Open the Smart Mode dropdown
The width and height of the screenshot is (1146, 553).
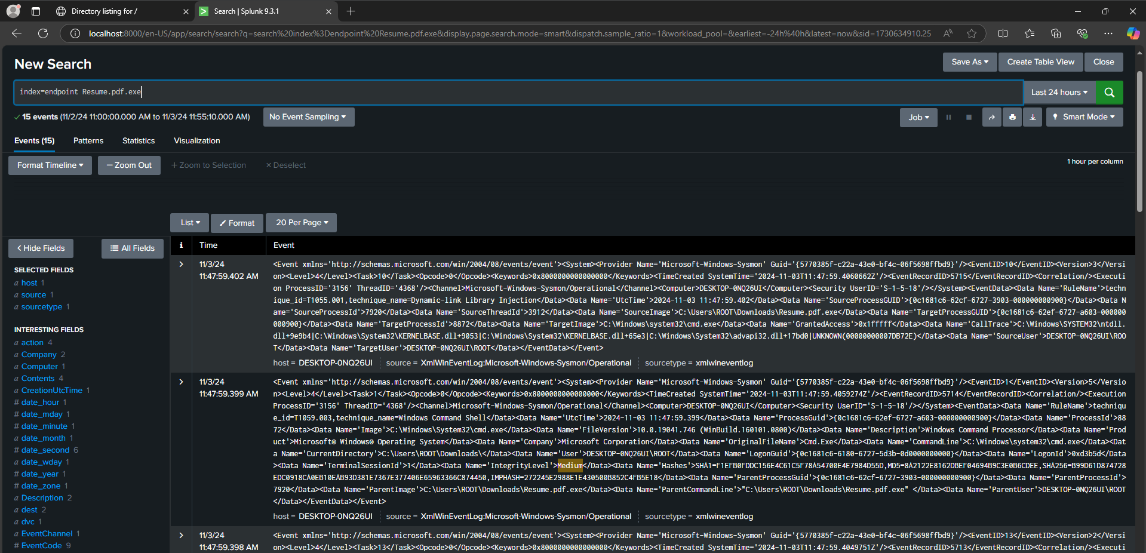1084,117
